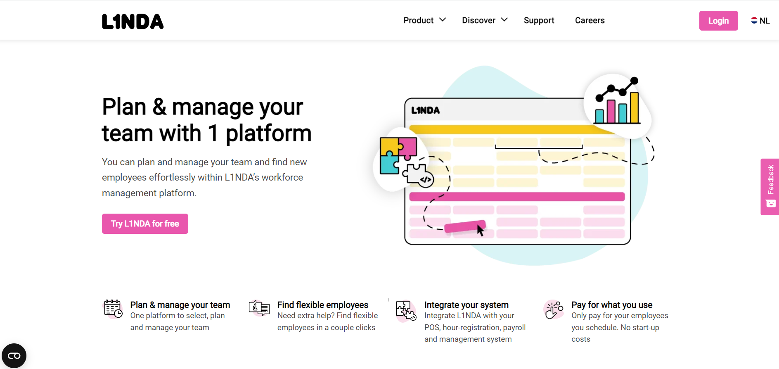Click the bar chart icon in illustration

click(x=617, y=101)
